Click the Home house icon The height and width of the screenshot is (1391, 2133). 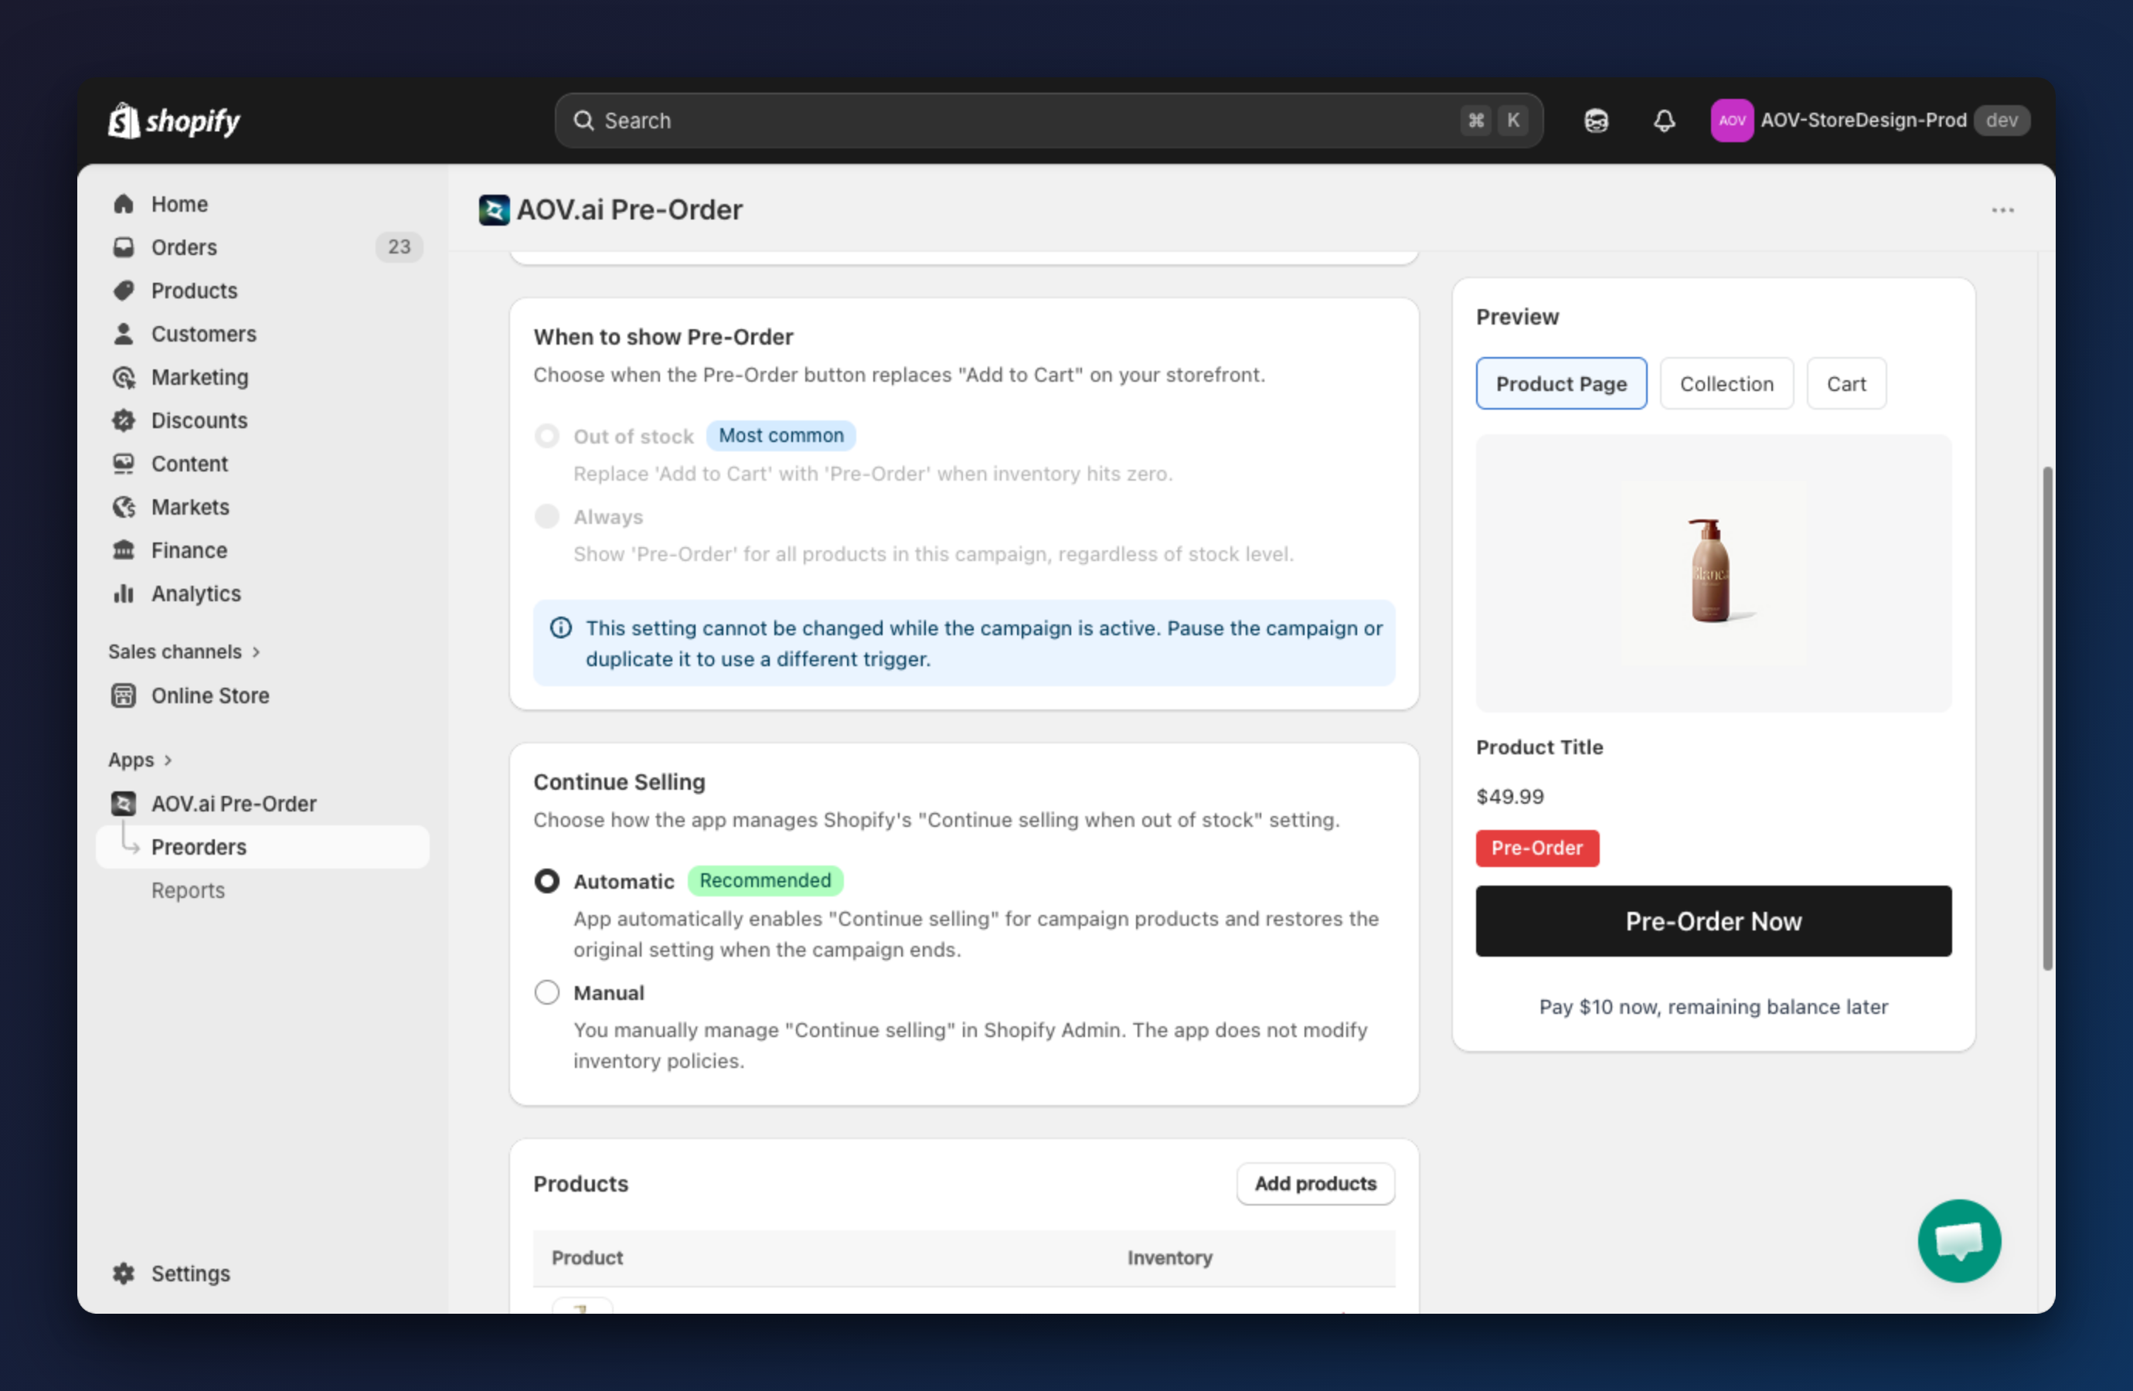pos(124,204)
